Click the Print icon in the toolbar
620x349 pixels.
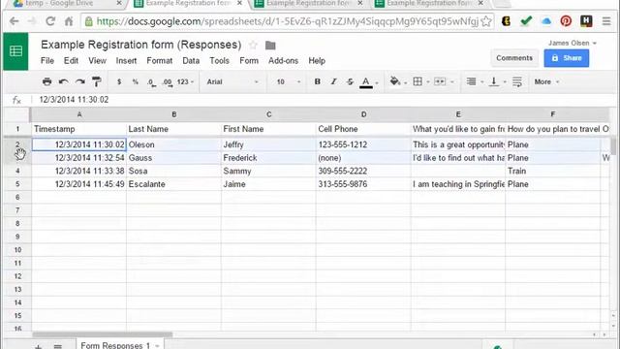[46, 81]
